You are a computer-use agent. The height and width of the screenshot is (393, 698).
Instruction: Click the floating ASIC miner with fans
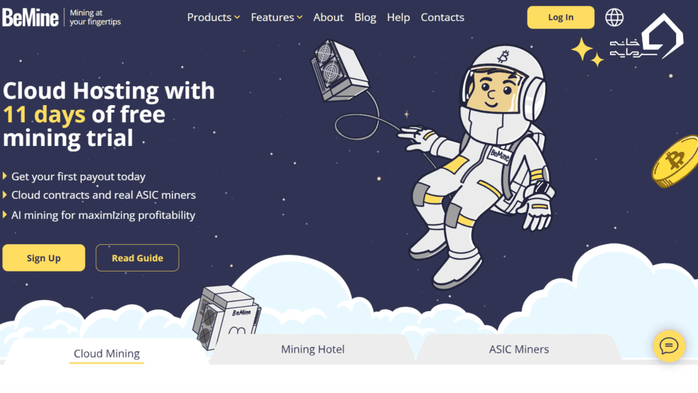[x=339, y=70]
